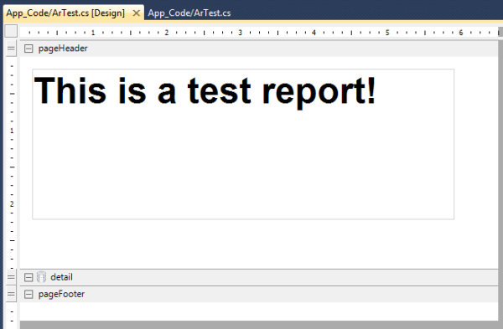Select the 'This is a test report!' label

tap(243, 144)
